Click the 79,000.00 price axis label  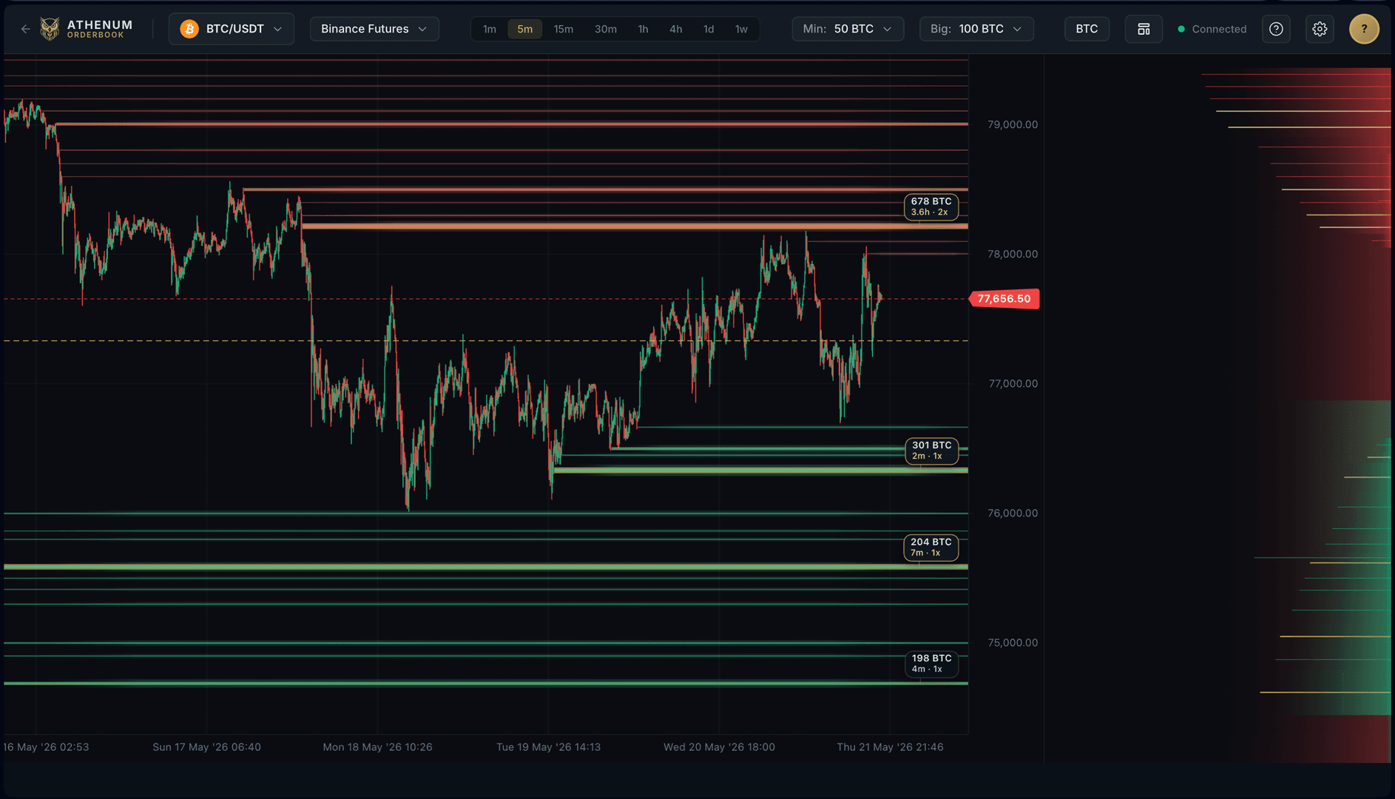click(x=1013, y=124)
